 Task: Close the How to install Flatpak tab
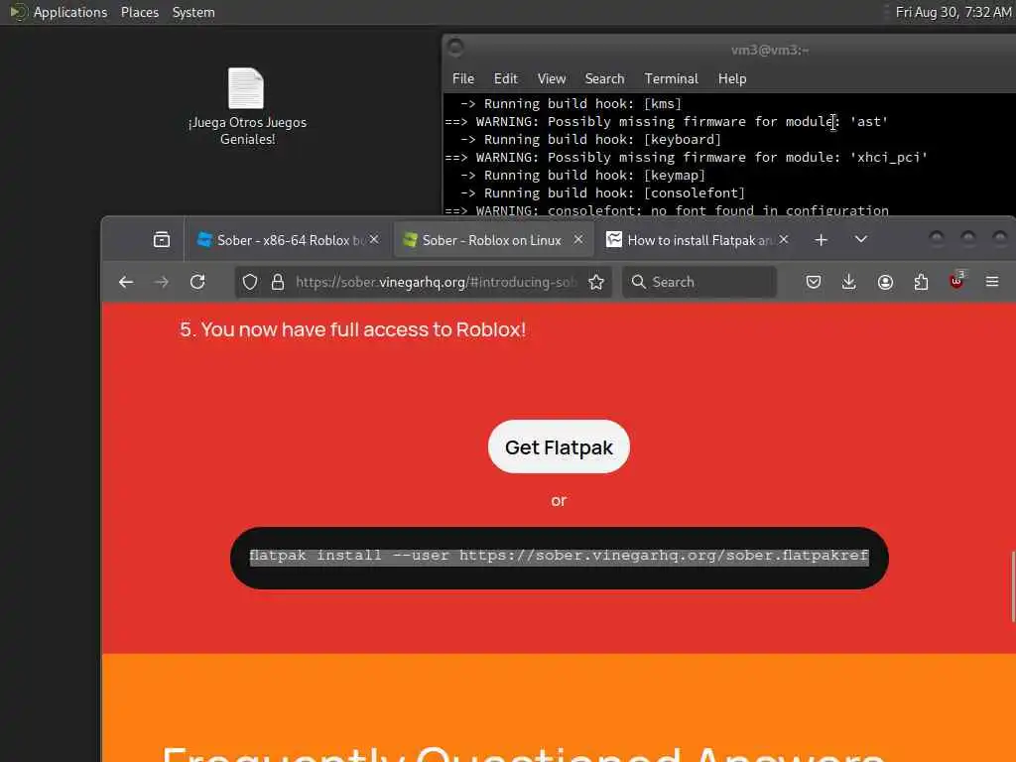pyautogui.click(x=784, y=240)
